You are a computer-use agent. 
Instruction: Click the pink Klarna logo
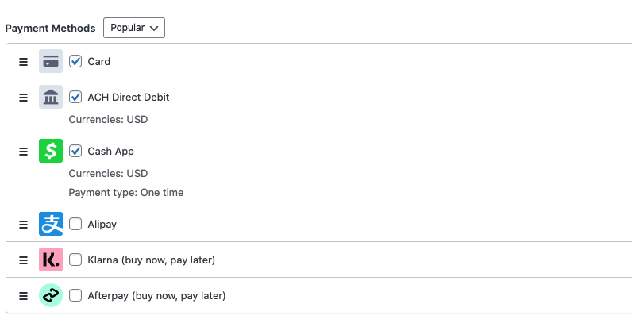pyautogui.click(x=51, y=260)
